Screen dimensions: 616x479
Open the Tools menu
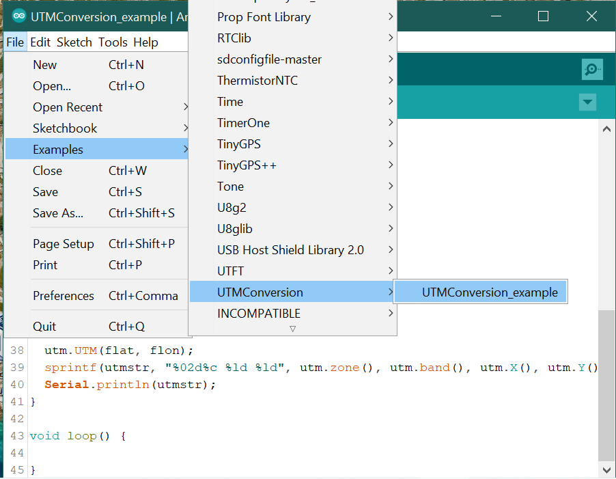point(113,42)
